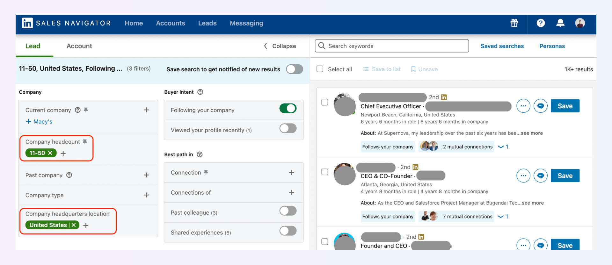Viewport: 612px width, 265px height.
Task: Add another headquarters location value
Action: click(x=86, y=226)
